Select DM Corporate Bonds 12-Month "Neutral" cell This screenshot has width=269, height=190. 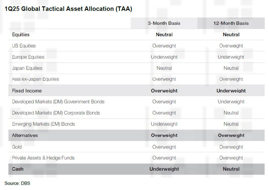(x=231, y=113)
